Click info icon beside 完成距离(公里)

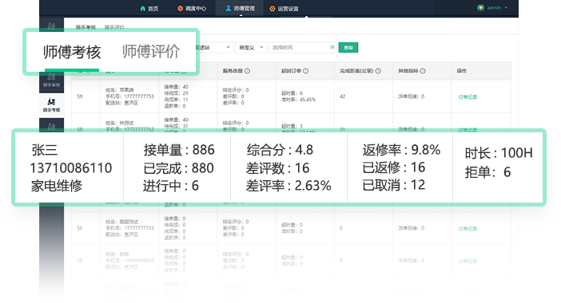[x=378, y=71]
